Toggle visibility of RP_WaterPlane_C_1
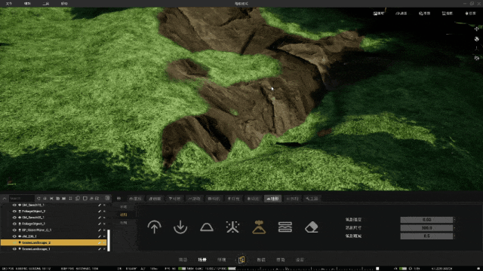Image resolution: width=483 pixels, height=271 pixels. (14, 230)
